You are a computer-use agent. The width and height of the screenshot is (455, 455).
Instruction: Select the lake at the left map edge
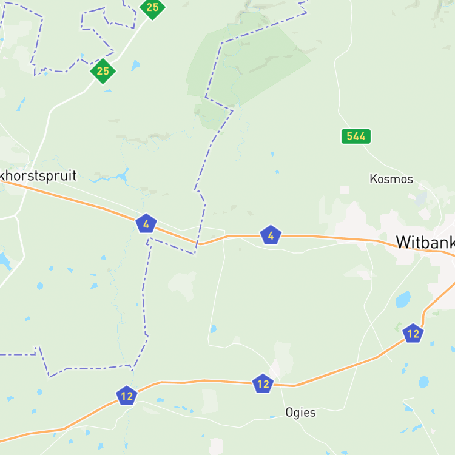click(5, 261)
